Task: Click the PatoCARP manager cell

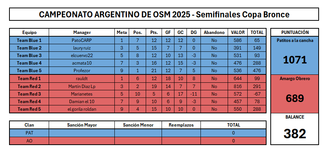Action: pos(82,40)
